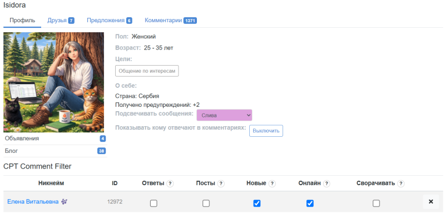Screen dimensions: 445x213
Task: Open the Блог list link
Action: click(11, 151)
